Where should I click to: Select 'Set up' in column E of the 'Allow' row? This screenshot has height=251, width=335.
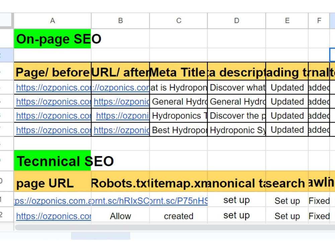[x=287, y=215]
